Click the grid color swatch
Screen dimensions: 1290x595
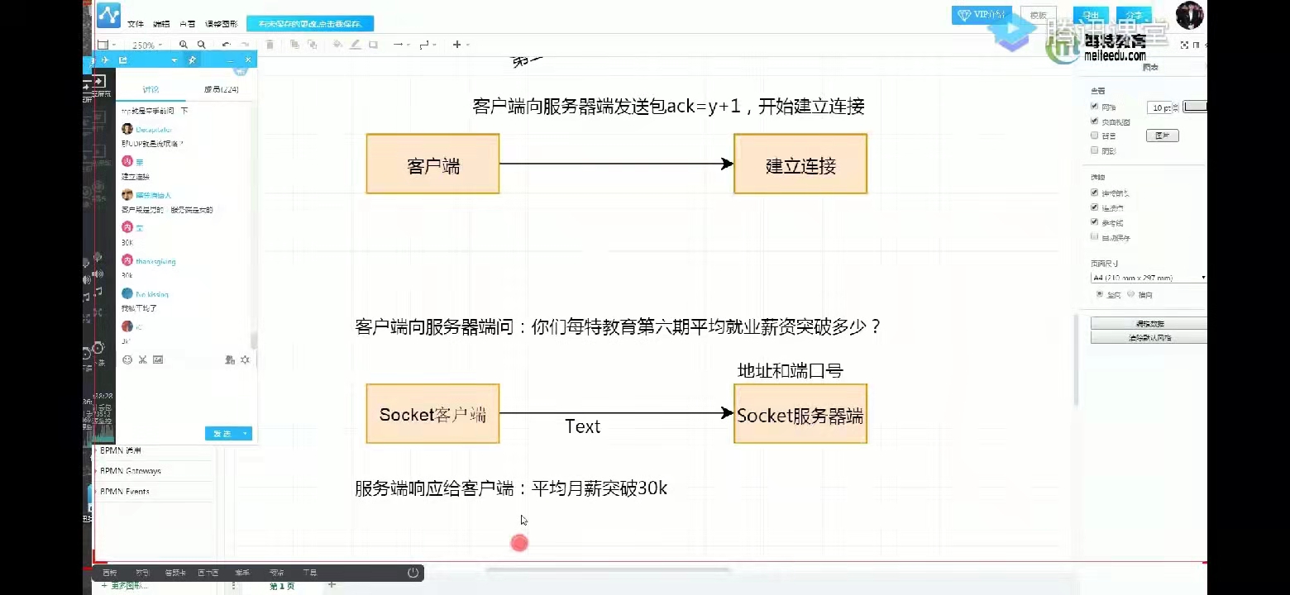pos(1195,107)
